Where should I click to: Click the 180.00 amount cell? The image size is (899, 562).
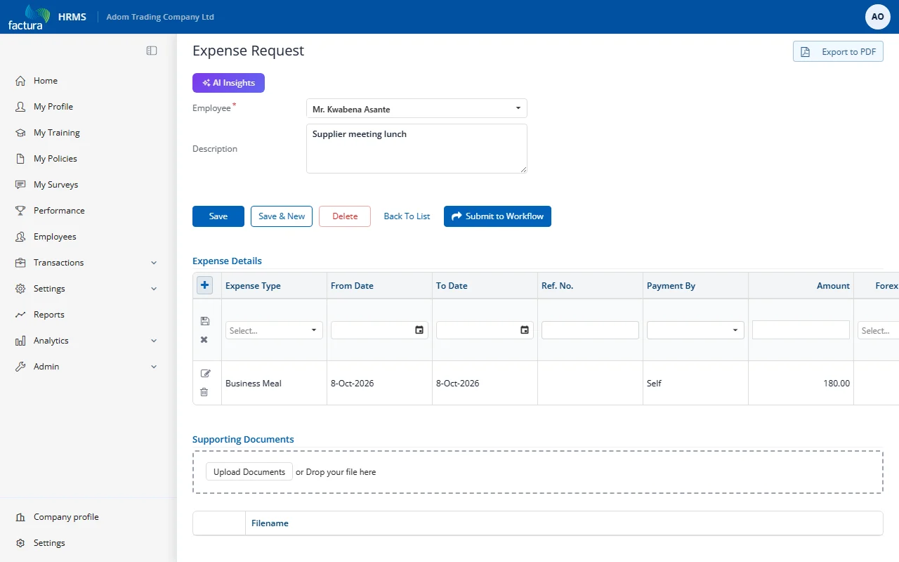[801, 384]
